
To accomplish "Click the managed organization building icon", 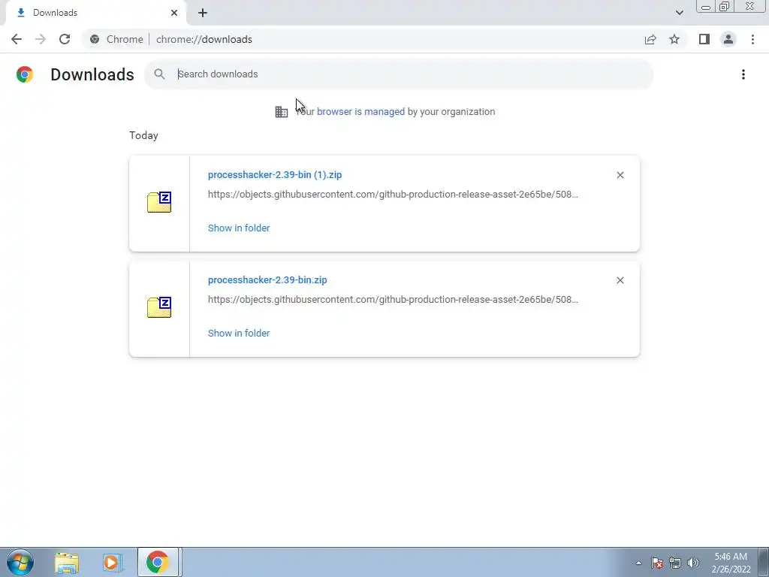I will [282, 112].
